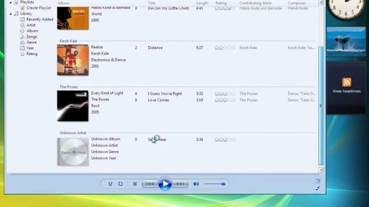
Task: Select the song Distance
Action: coord(155,48)
